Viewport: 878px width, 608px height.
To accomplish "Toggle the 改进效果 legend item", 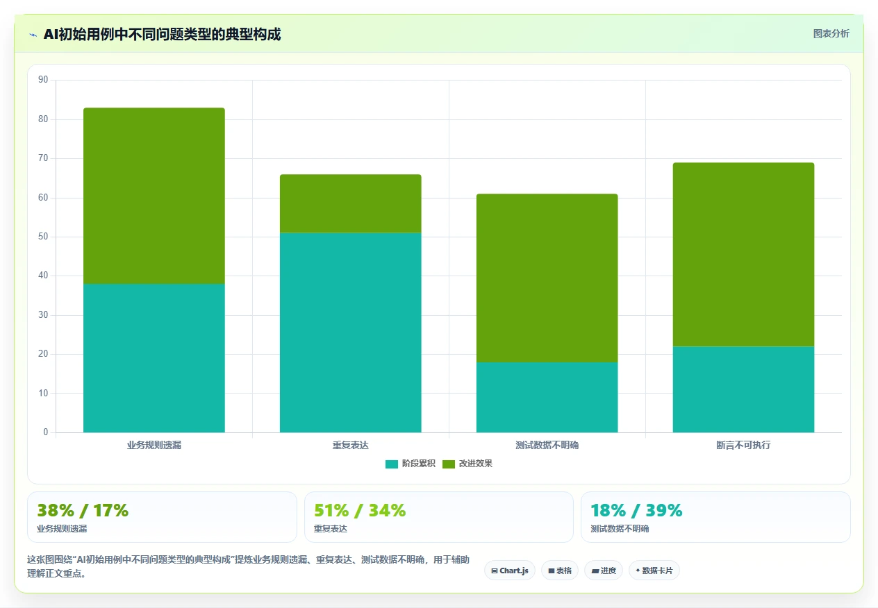I will pos(467,464).
